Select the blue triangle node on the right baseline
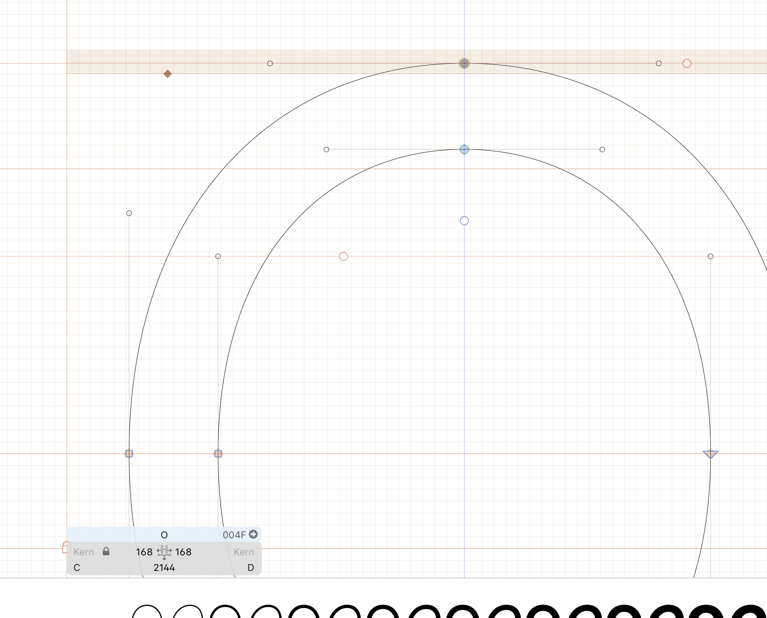 click(711, 454)
